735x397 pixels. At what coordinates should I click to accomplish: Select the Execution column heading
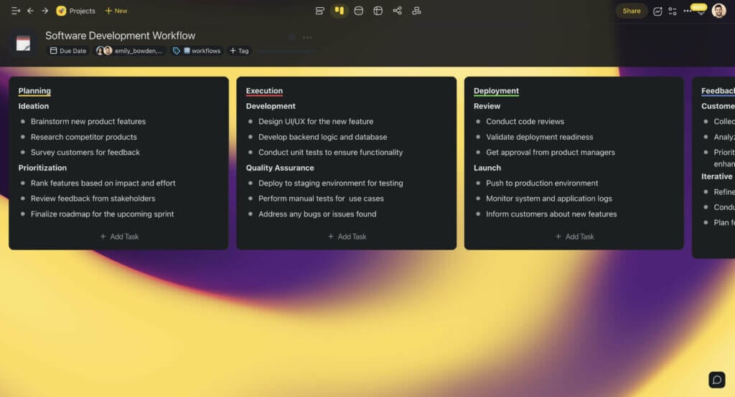264,91
